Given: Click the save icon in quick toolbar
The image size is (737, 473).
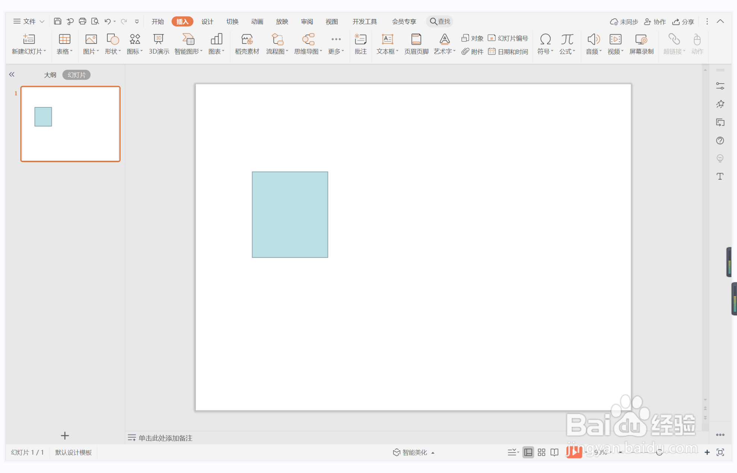Looking at the screenshot, I should [57, 21].
